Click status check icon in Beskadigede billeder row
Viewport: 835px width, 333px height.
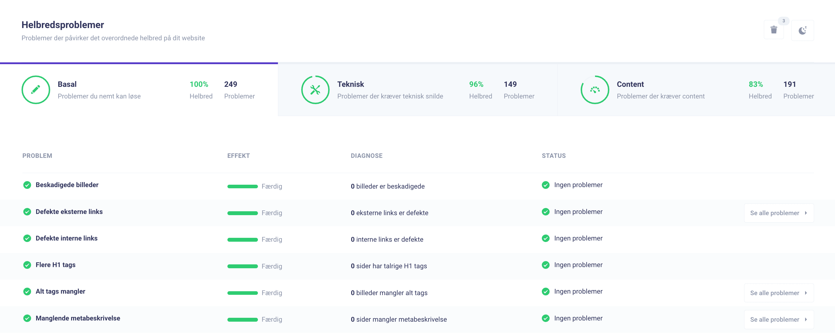pyautogui.click(x=545, y=185)
